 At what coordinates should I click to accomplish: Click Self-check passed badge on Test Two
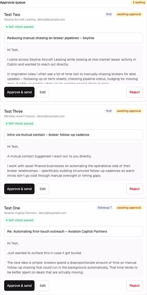(x=20, y=27)
